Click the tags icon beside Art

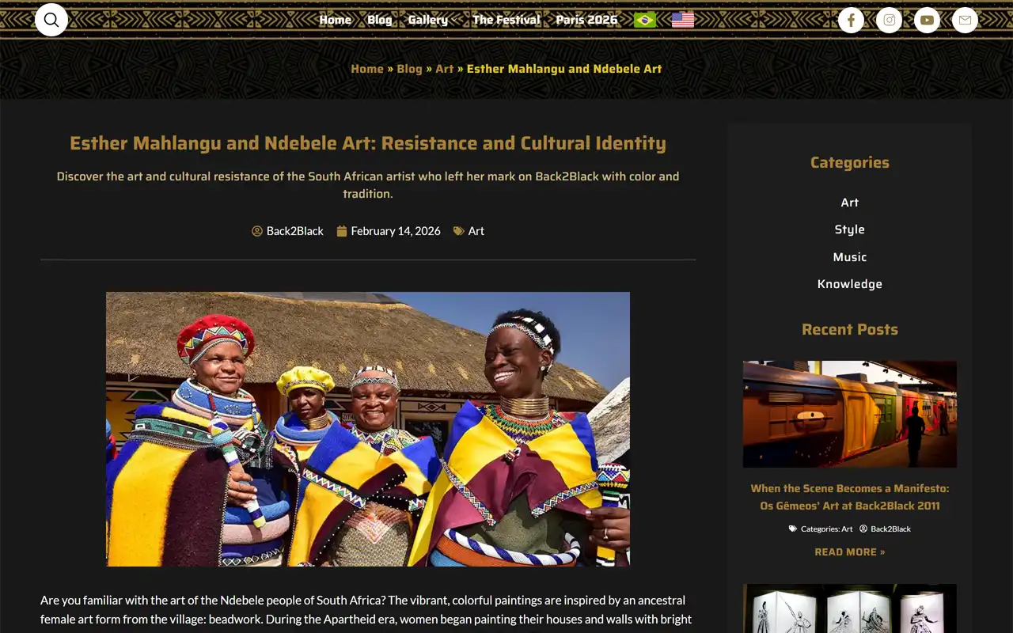[459, 231]
